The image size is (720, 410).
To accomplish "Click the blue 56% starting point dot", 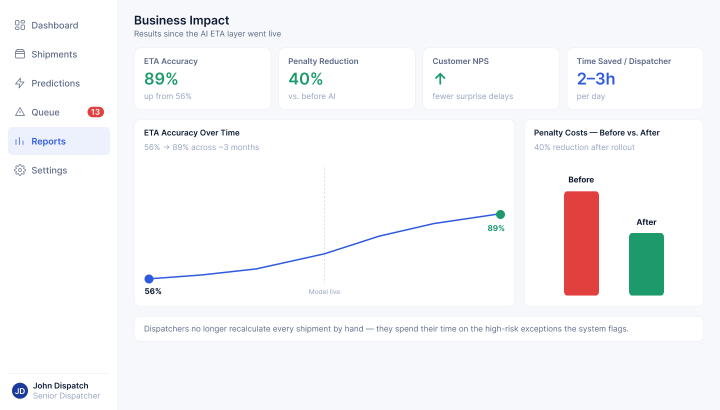I will (149, 279).
